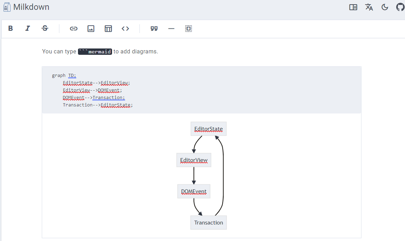The image size is (405, 241).
Task: Open the language translation menu icon
Action: (369, 7)
